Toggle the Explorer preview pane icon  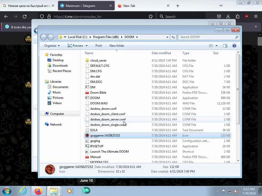click(x=225, y=46)
